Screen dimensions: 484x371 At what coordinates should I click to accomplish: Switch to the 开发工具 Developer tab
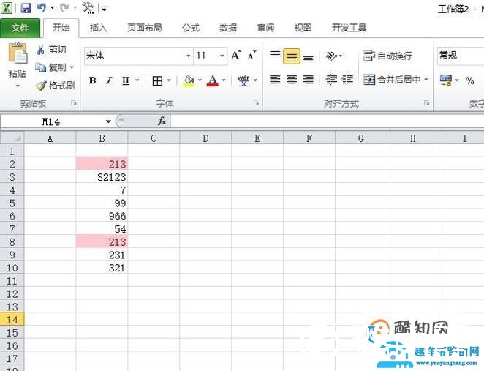(x=349, y=28)
